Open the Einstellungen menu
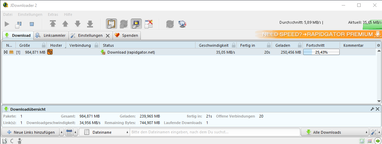Screen dimensions: 382x144 tap(30, 14)
